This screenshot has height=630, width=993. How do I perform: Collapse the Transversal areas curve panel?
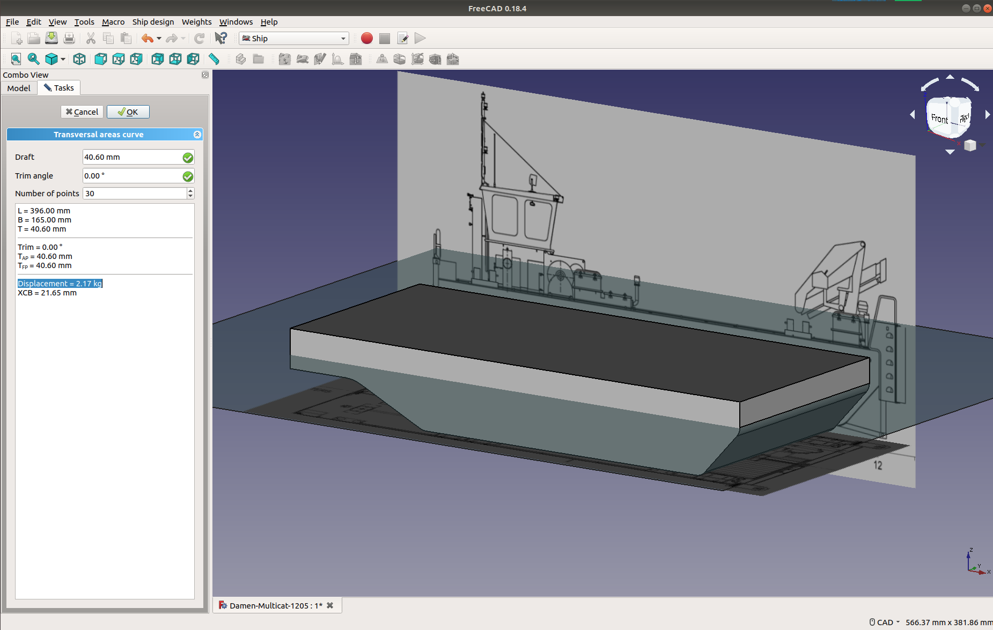[197, 135]
